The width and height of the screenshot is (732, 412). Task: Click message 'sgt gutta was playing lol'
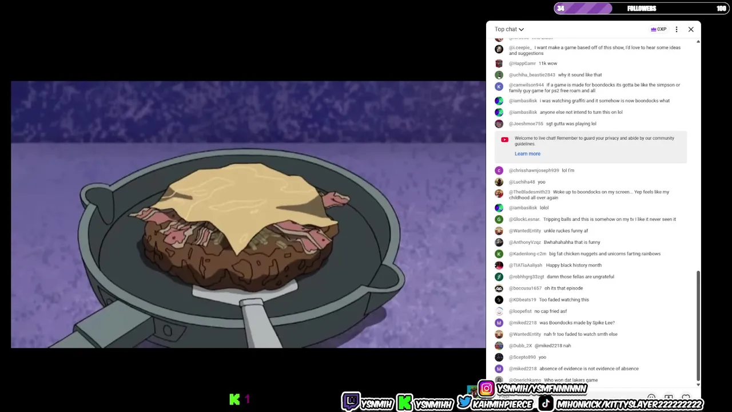click(x=571, y=124)
